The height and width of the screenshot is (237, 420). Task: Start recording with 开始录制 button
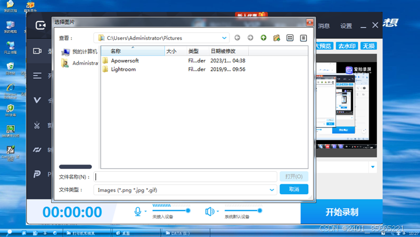pyautogui.click(x=342, y=212)
